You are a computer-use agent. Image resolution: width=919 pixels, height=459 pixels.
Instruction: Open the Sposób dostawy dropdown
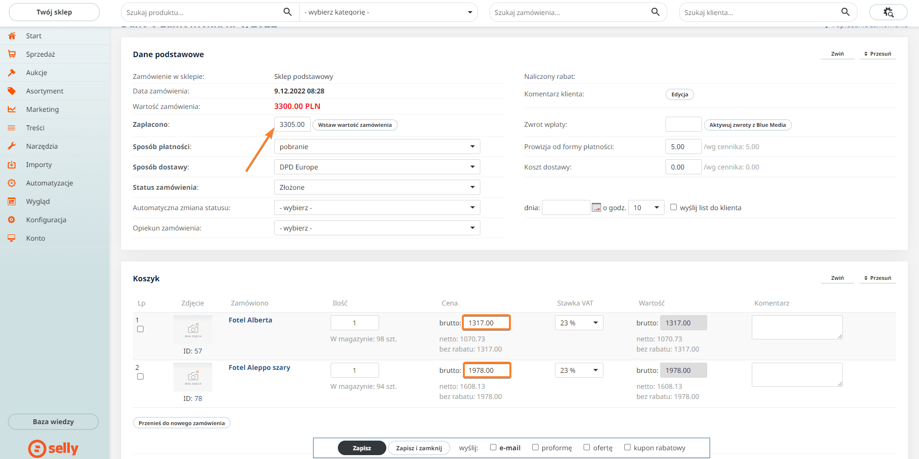tap(377, 167)
